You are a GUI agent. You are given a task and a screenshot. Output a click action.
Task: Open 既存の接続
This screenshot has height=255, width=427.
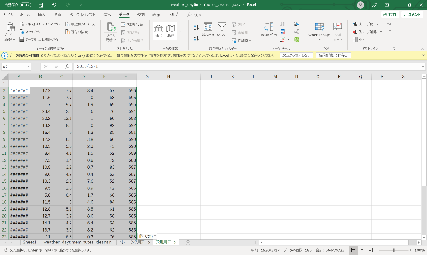77,32
